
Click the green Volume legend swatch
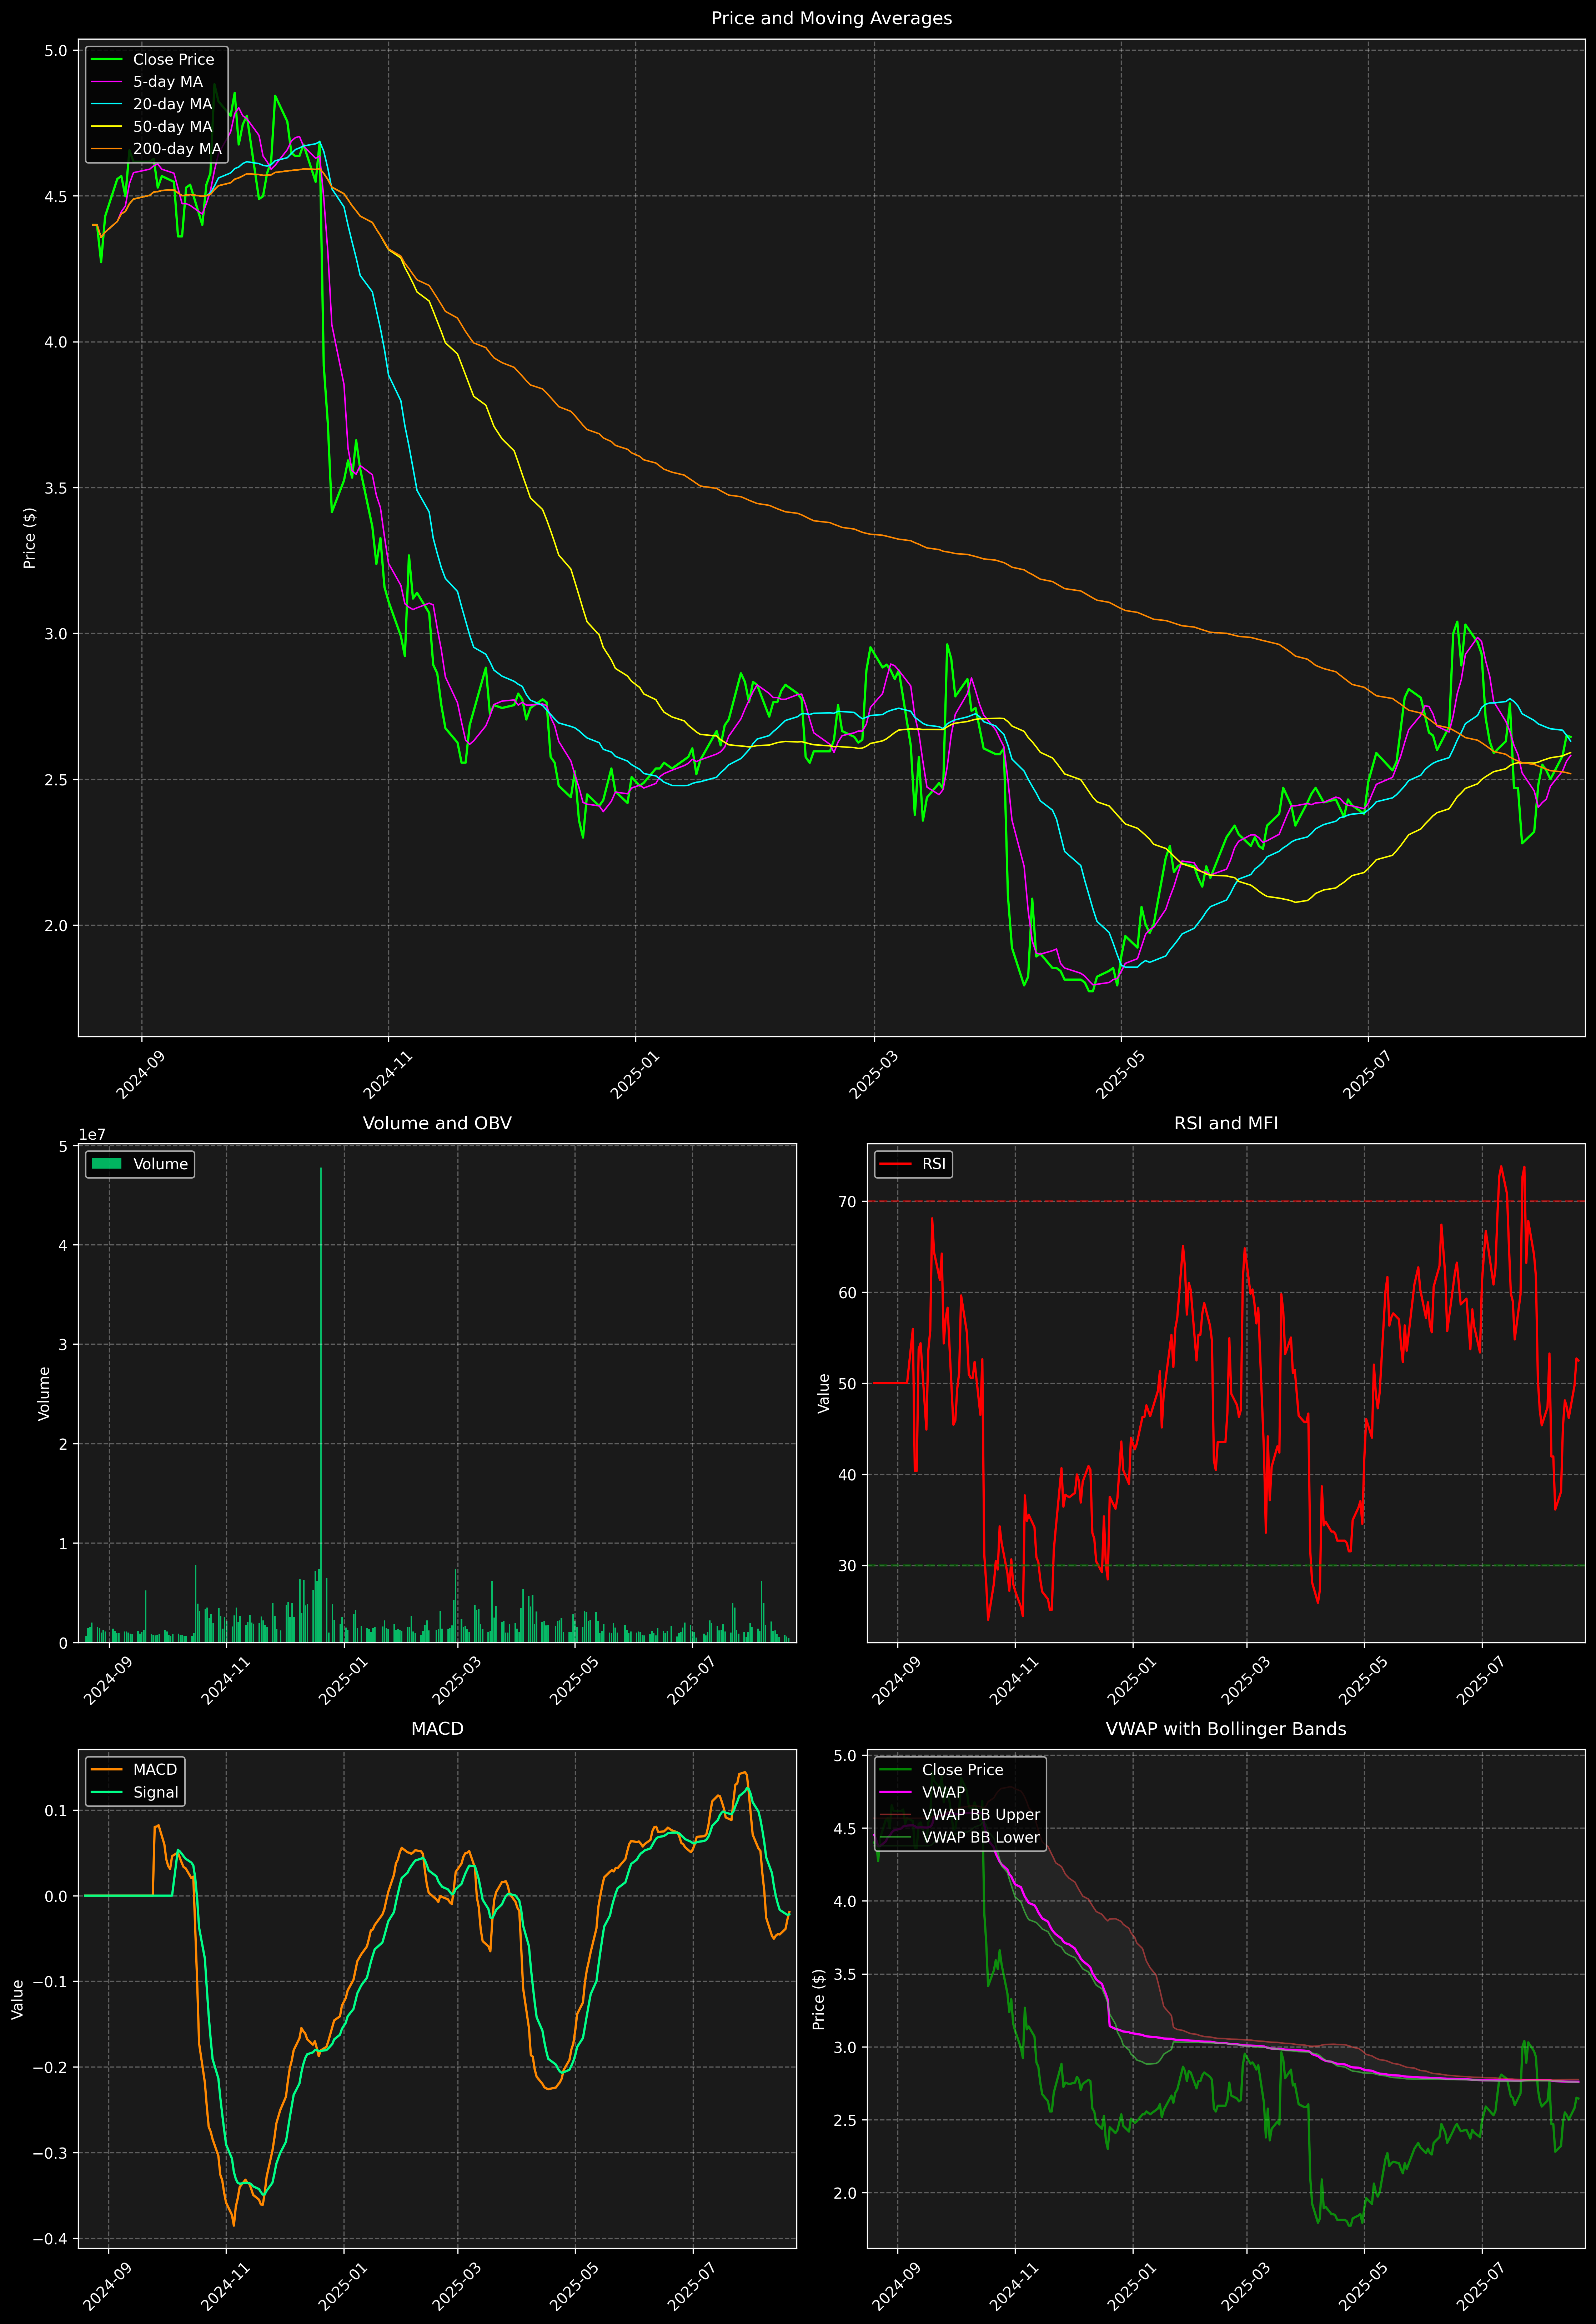106,1164
